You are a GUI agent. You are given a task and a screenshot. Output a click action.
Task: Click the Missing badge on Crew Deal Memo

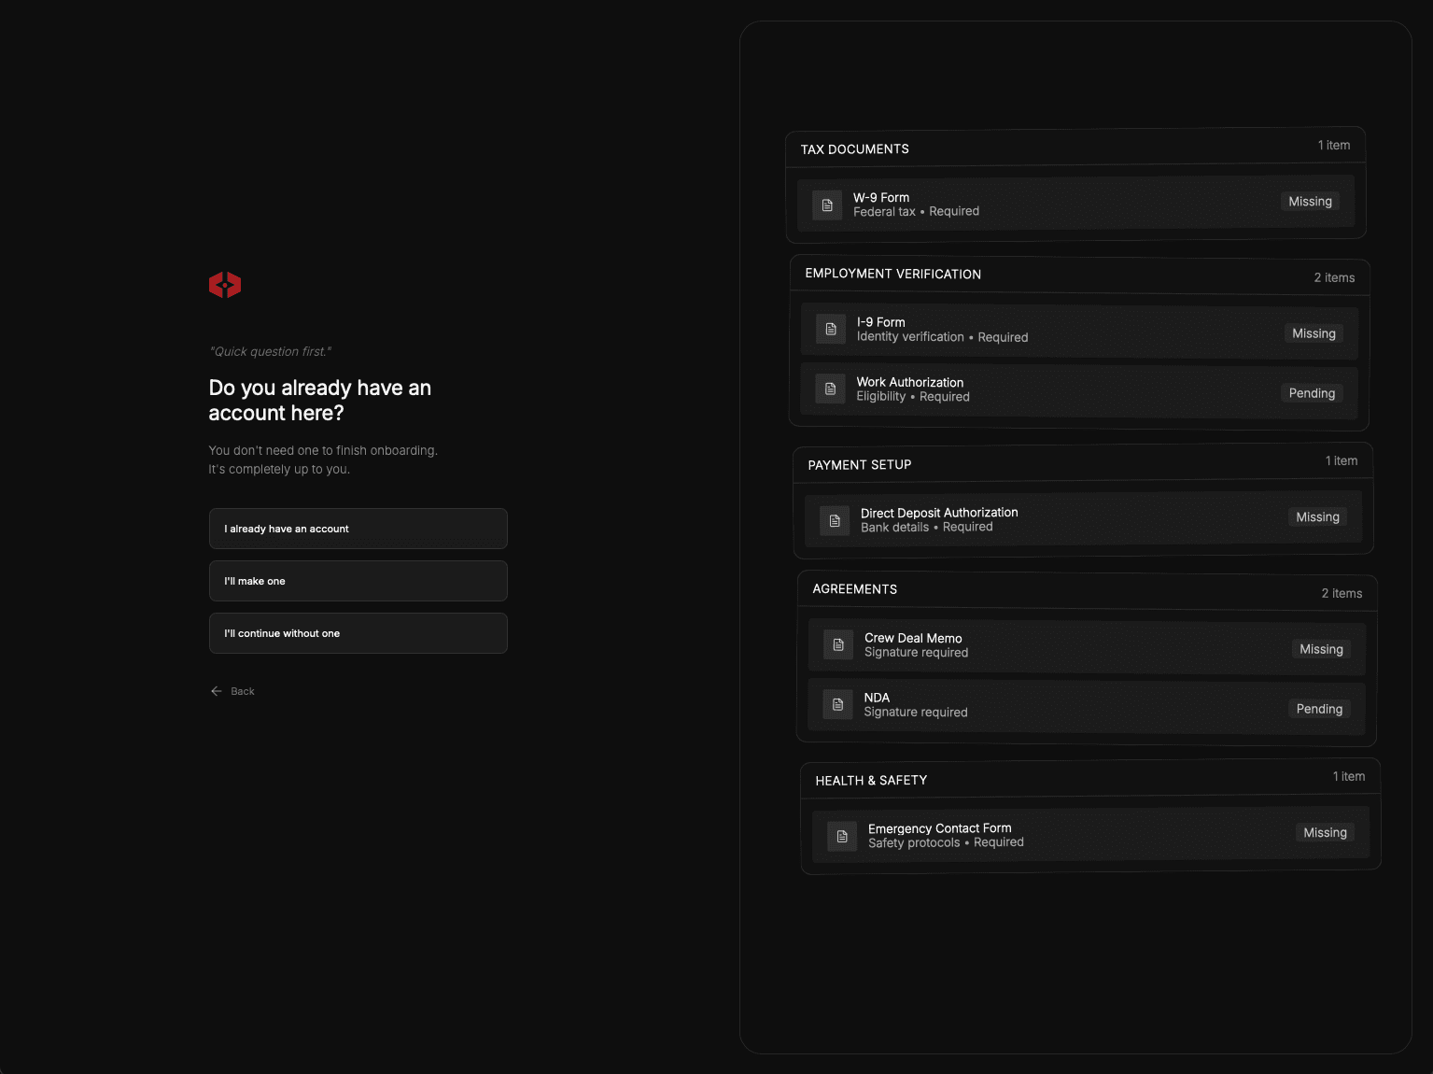[1321, 649]
